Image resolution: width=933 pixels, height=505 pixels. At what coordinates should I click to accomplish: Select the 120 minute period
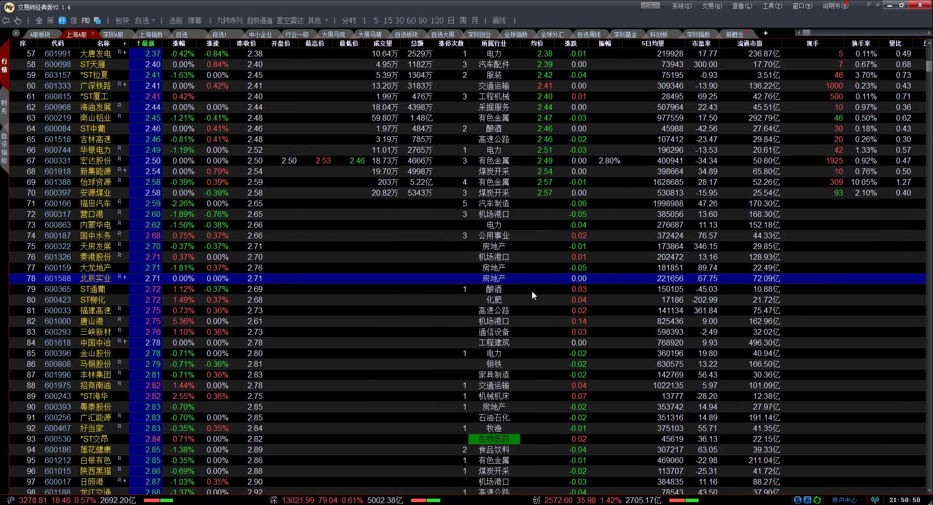437,20
